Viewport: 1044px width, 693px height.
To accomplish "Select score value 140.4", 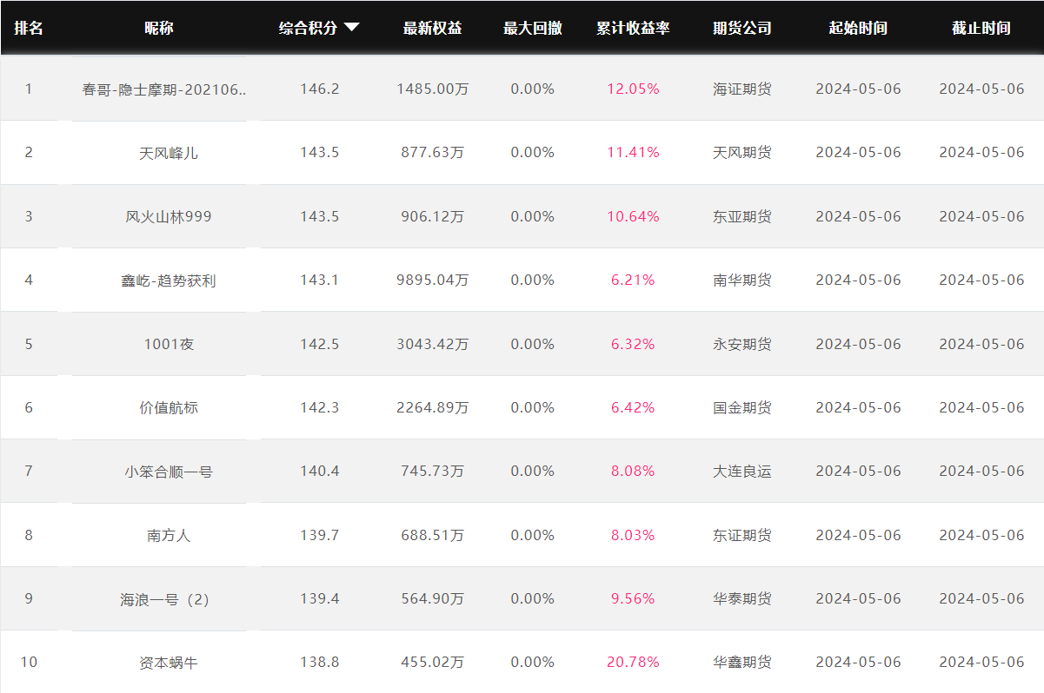I will (320, 471).
